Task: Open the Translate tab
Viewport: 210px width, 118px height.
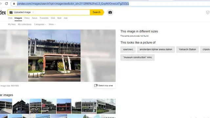Action: (x=44, y=18)
